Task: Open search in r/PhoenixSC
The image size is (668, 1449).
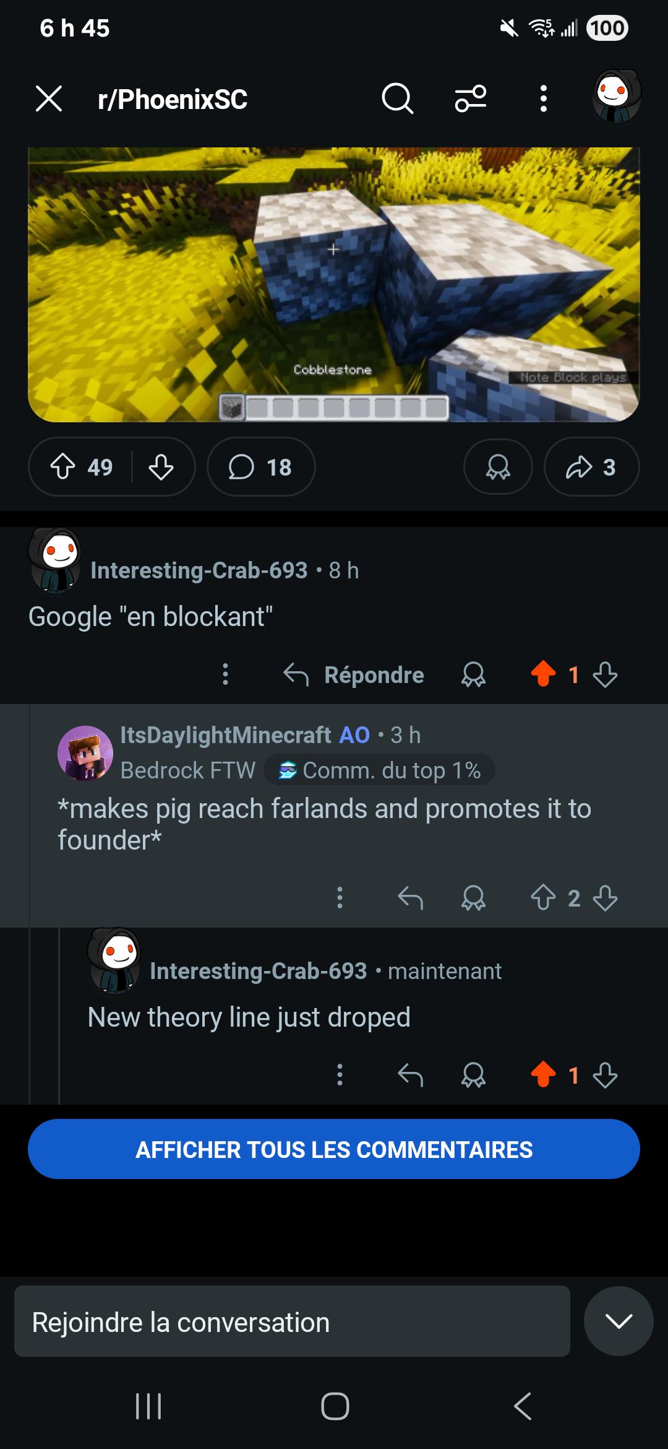Action: click(397, 98)
